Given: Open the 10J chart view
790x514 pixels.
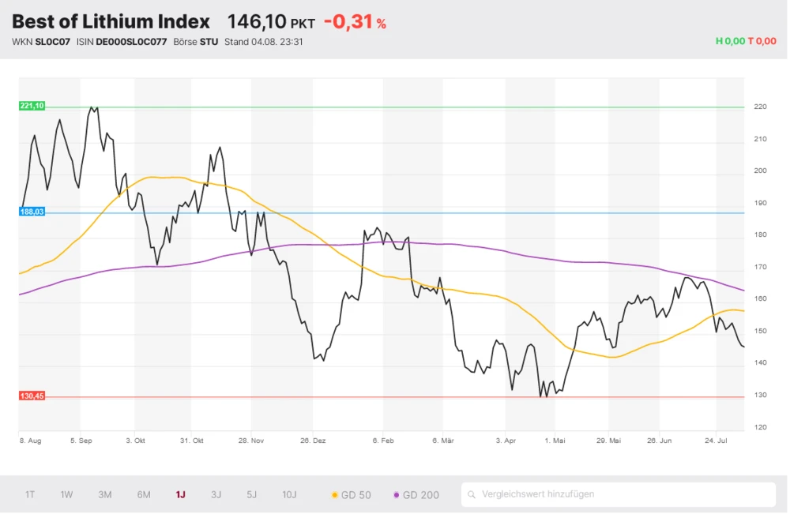Looking at the screenshot, I should pyautogui.click(x=290, y=495).
